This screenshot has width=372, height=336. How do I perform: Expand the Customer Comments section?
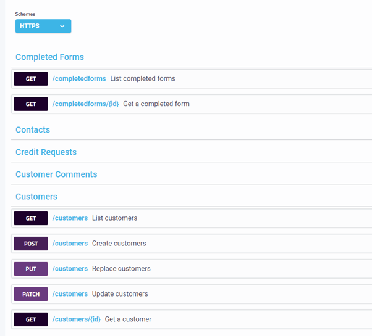tap(56, 174)
